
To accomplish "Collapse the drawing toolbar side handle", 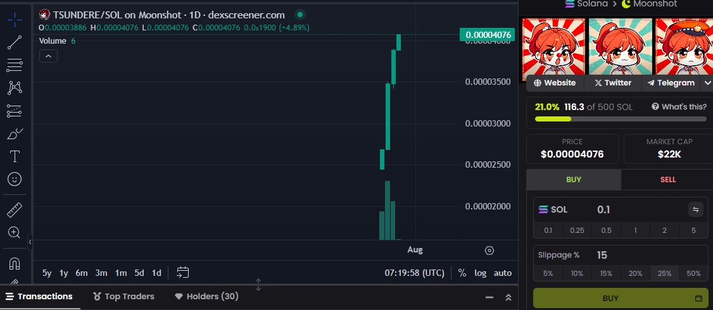I will [30, 242].
